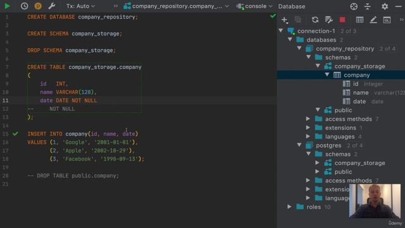
Task: Click the edit source pencil icon
Action: tap(373, 20)
